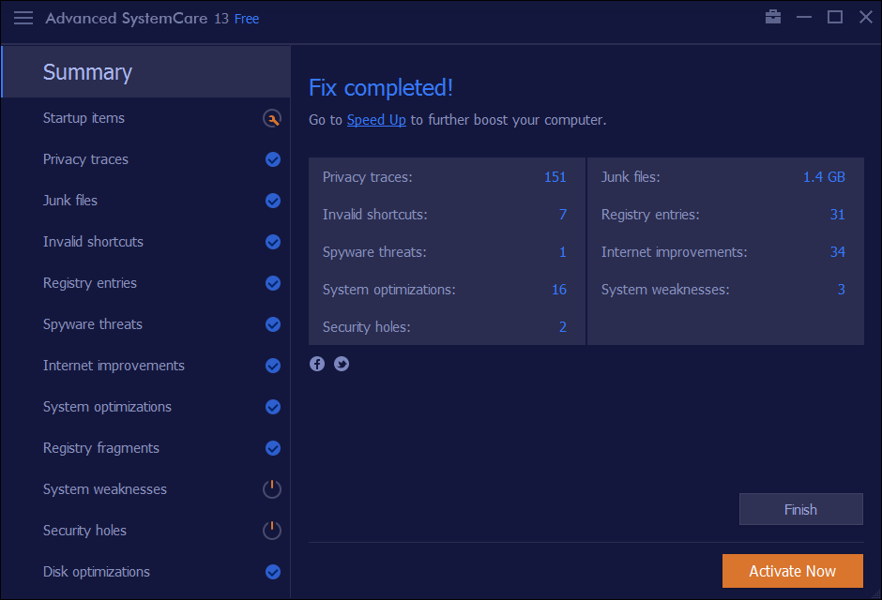Open the hamburger main menu

click(23, 18)
